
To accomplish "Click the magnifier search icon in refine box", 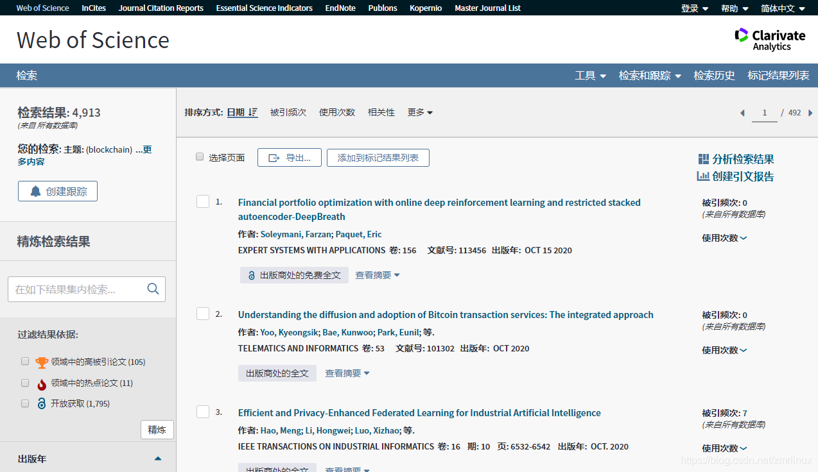I will click(x=153, y=289).
